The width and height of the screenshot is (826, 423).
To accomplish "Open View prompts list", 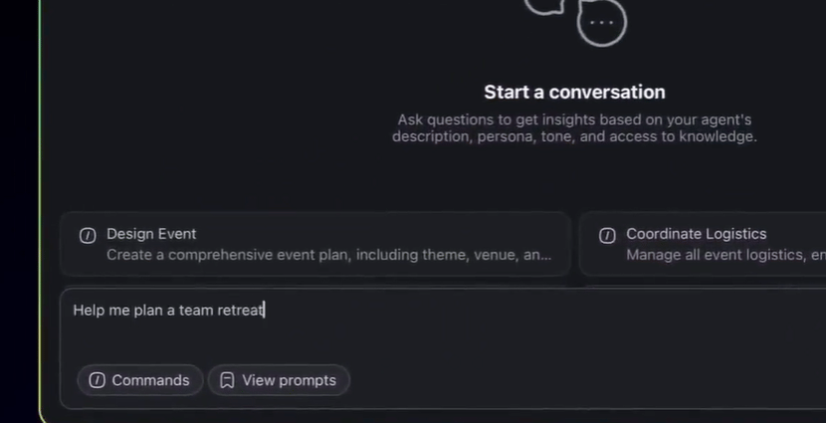I will point(279,380).
